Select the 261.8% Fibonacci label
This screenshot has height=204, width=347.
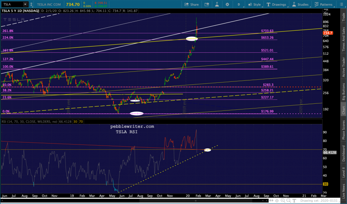8,31
